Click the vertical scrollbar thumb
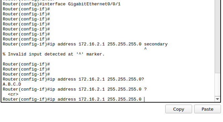 click(217, 36)
